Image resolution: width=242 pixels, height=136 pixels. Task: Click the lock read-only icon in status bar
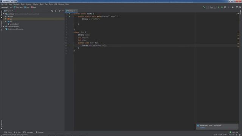237,135
